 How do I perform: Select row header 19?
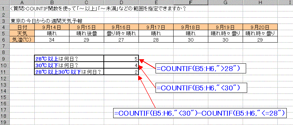point(5,122)
